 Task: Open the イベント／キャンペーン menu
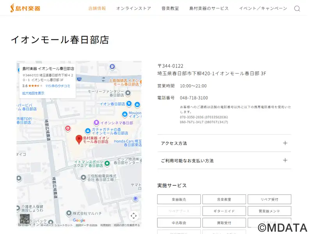[263, 8]
